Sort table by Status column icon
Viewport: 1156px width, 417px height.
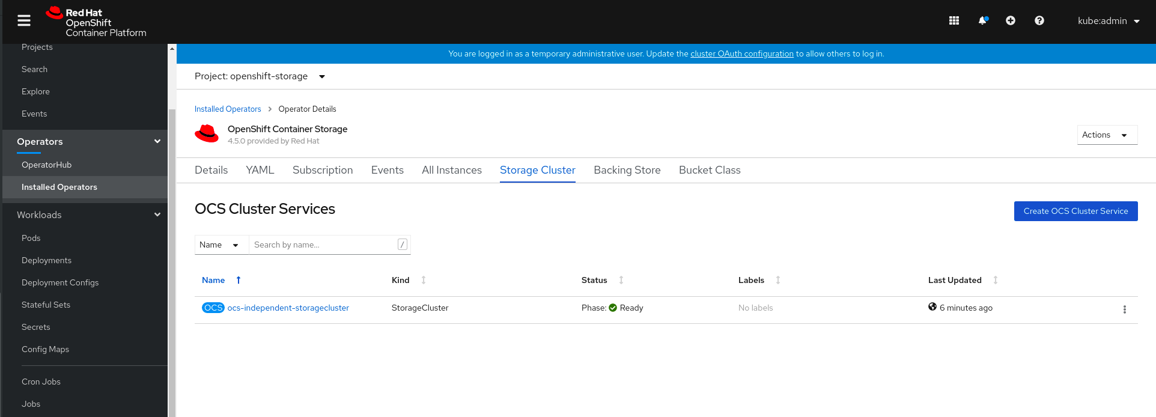click(x=621, y=280)
